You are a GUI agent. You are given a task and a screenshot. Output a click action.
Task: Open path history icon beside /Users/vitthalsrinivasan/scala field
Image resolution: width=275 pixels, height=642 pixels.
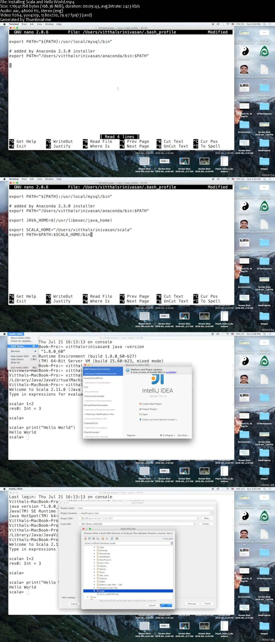click(x=172, y=543)
